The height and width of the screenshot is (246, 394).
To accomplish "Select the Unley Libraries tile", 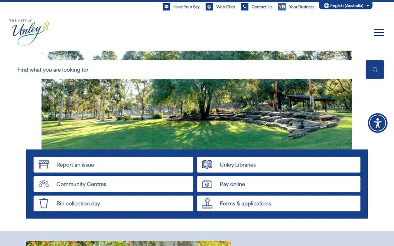I will click(279, 165).
